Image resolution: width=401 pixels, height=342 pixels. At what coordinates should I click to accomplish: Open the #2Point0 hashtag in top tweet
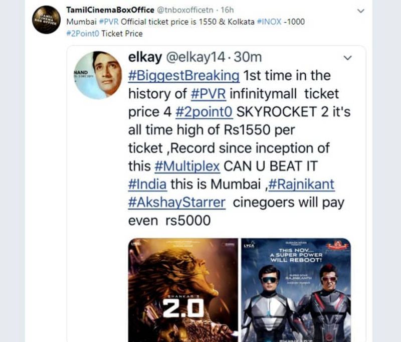tap(83, 34)
